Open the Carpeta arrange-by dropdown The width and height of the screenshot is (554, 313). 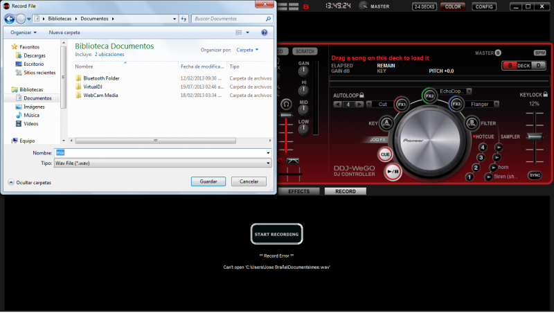[247, 50]
